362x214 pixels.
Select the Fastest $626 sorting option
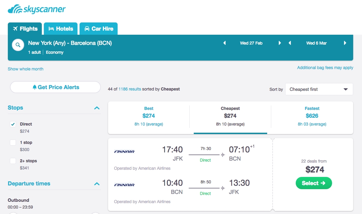(312, 116)
